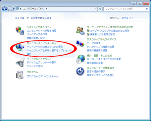This screenshot has height=121, width=151.
Task: Open コンピューターの状態を確認 link
Action: click(x=41, y=31)
